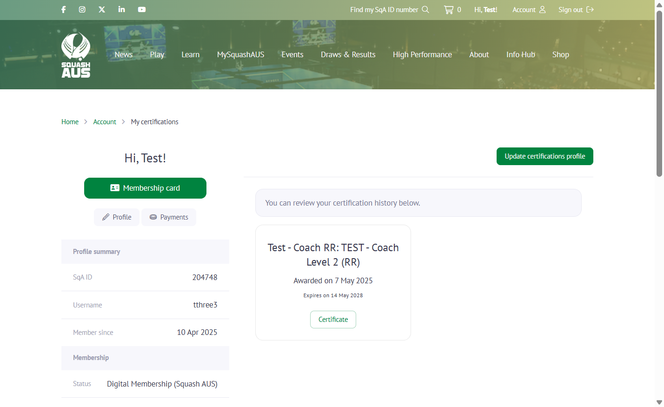
Task: Click the username tthree3
Action: (206, 305)
